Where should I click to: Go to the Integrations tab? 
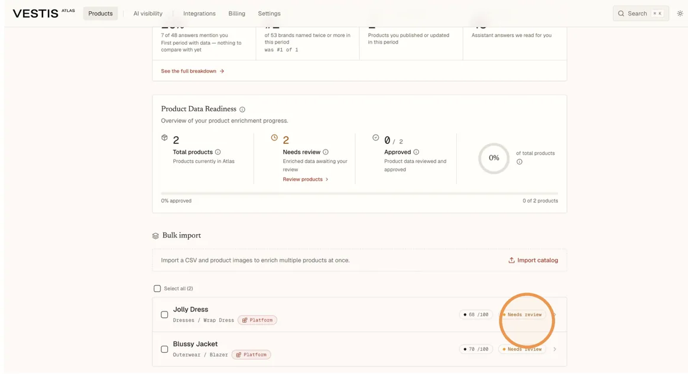199,14
